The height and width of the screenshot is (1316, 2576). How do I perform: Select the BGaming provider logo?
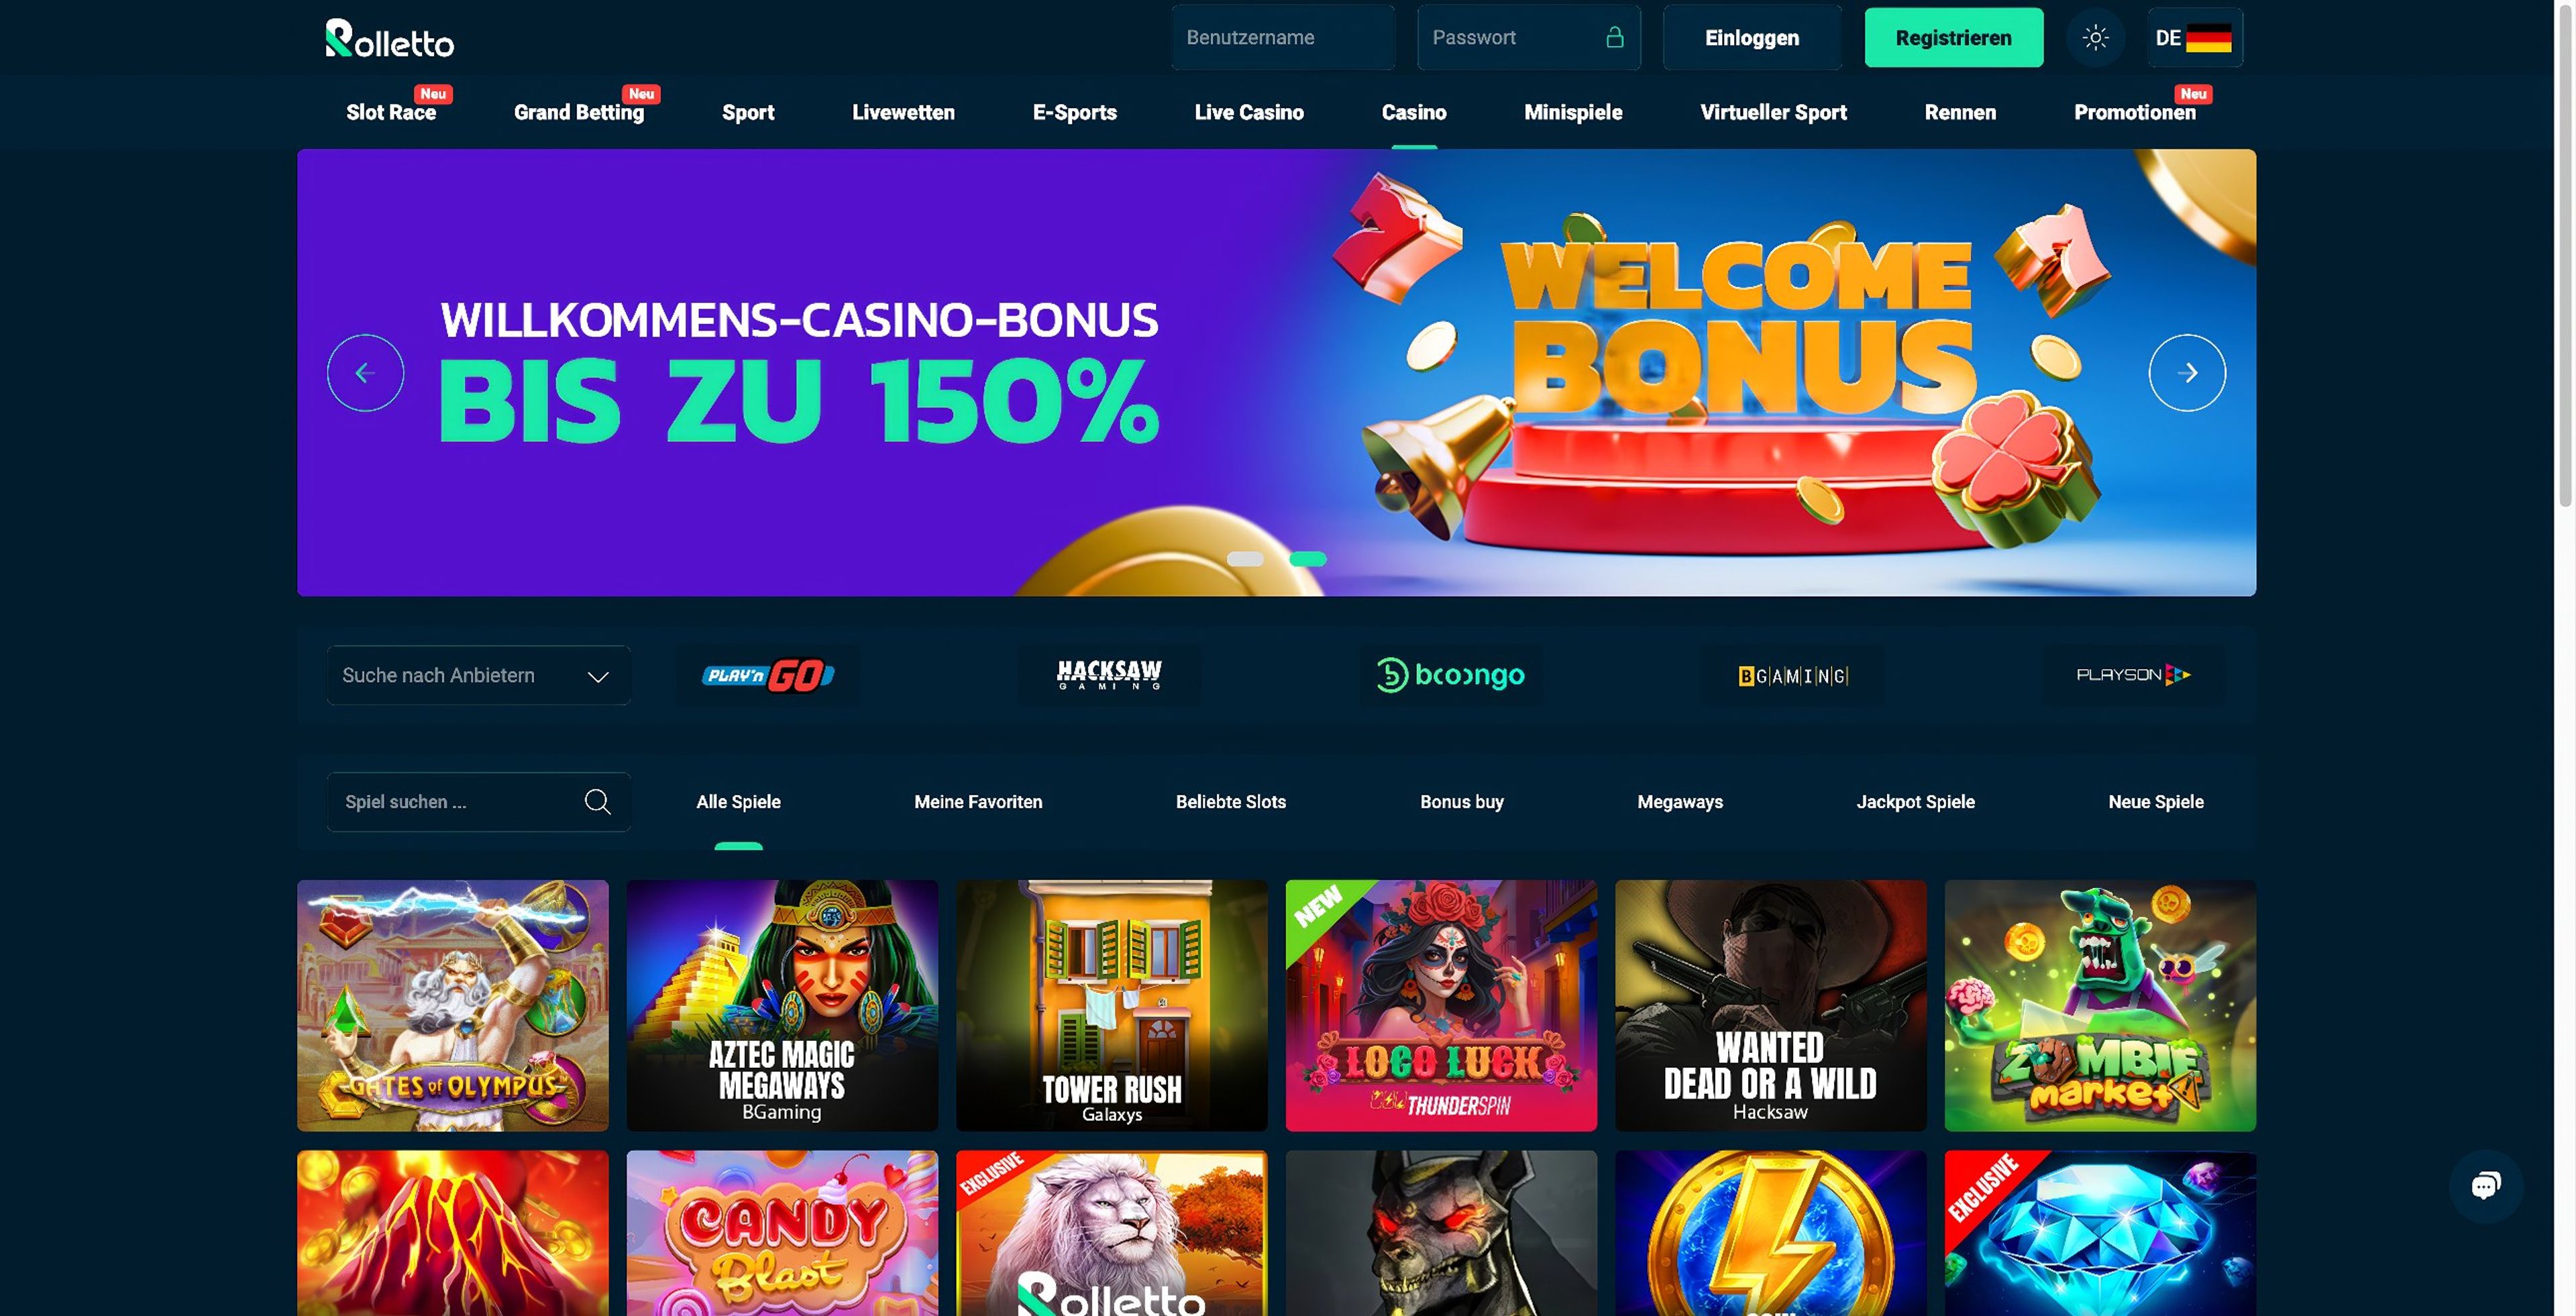click(x=1793, y=676)
